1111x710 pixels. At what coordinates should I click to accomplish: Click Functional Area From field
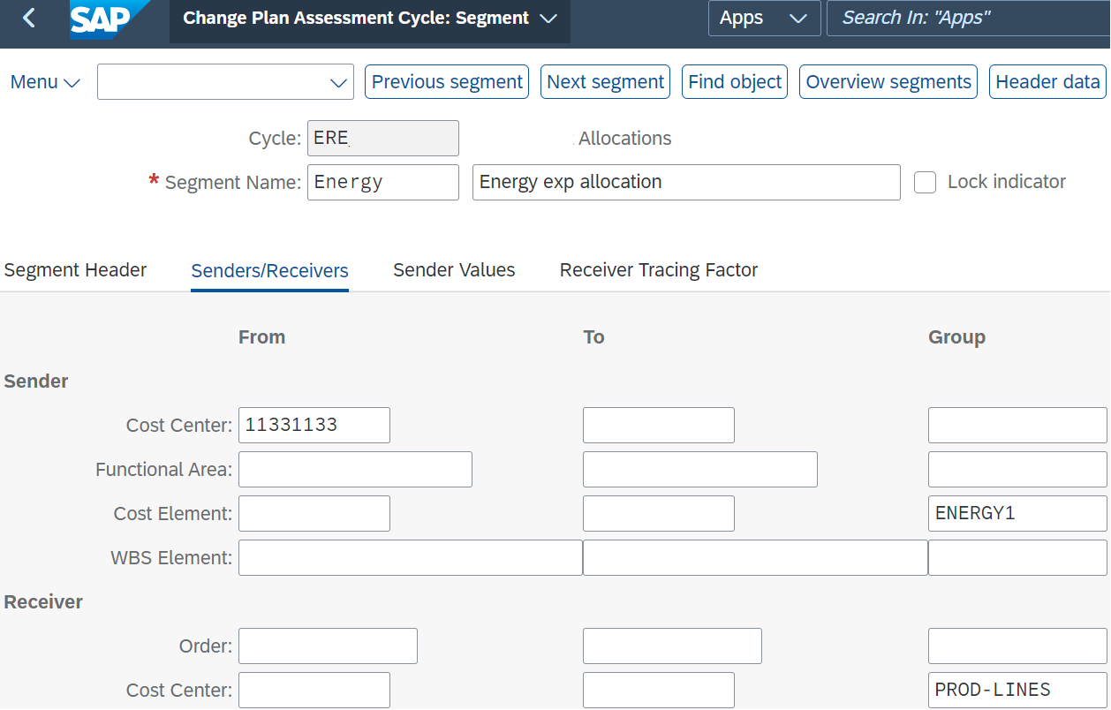[x=355, y=469]
